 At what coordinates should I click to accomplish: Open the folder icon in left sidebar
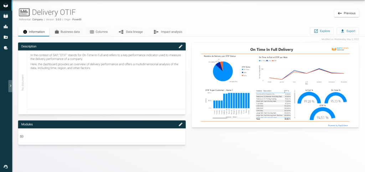(x=6, y=37)
